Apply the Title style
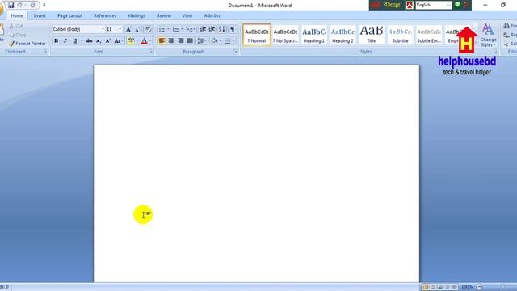The image size is (517, 291). coord(372,35)
